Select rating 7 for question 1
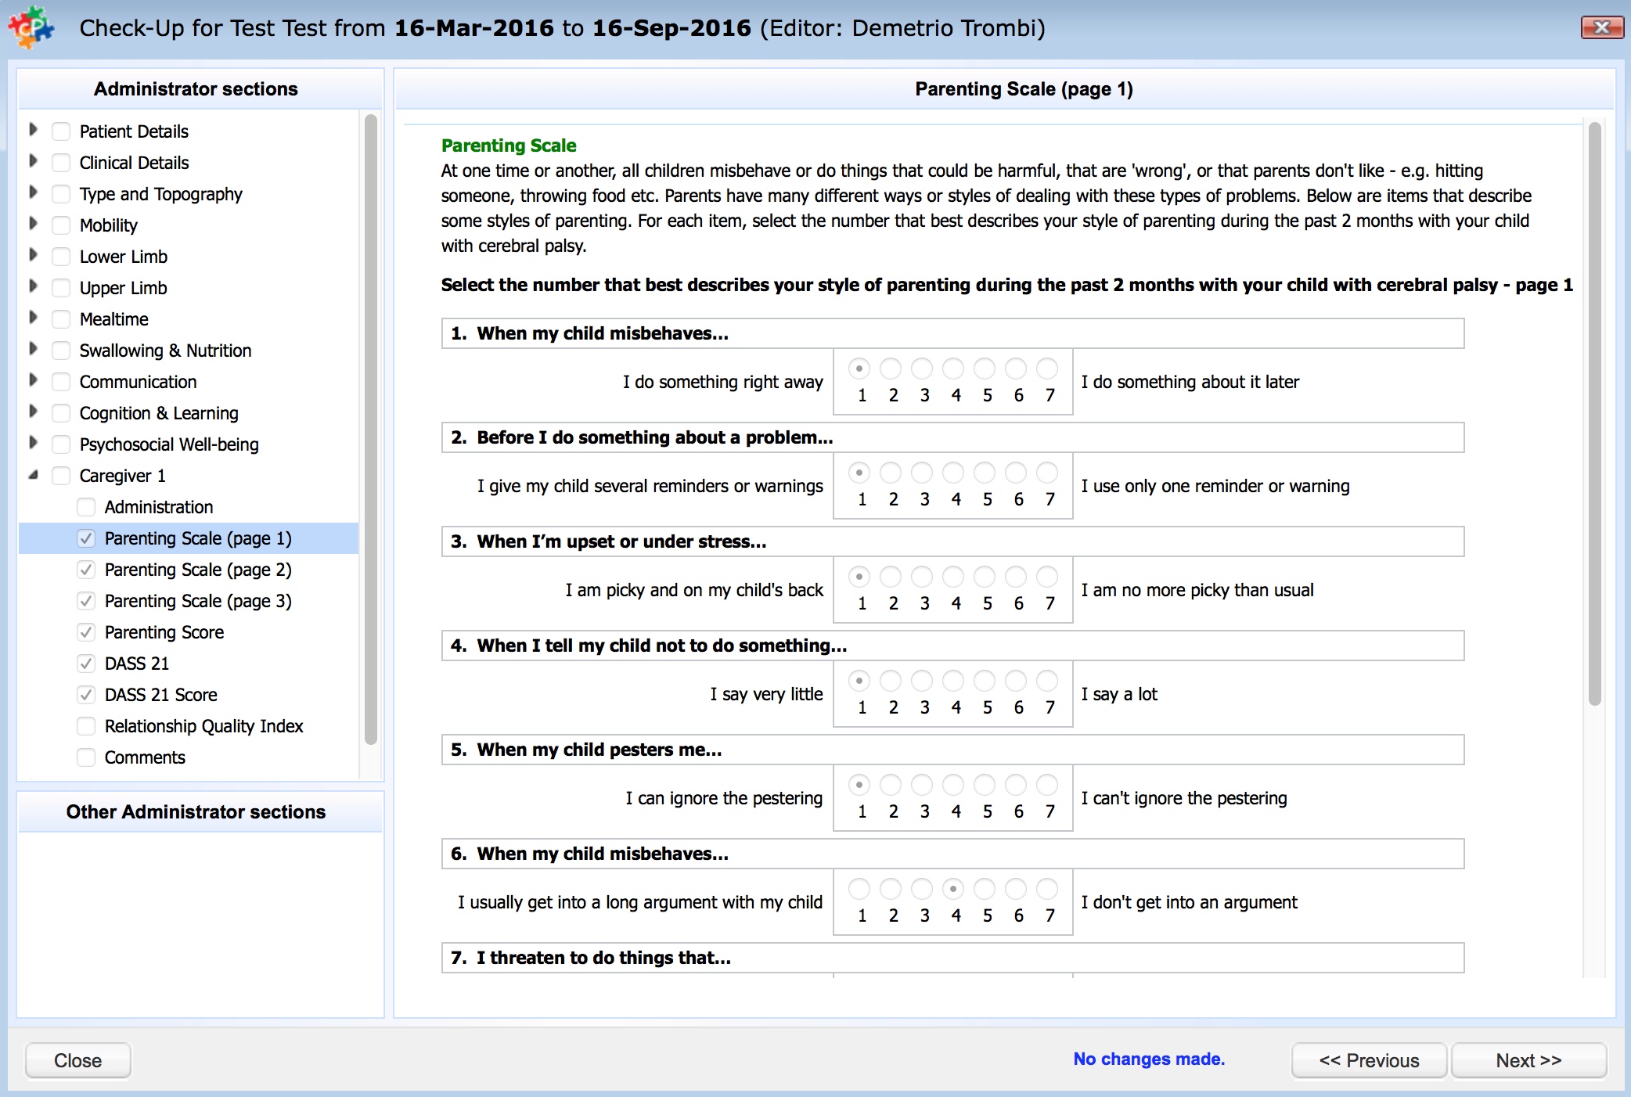The width and height of the screenshot is (1631, 1097). coord(1047,368)
